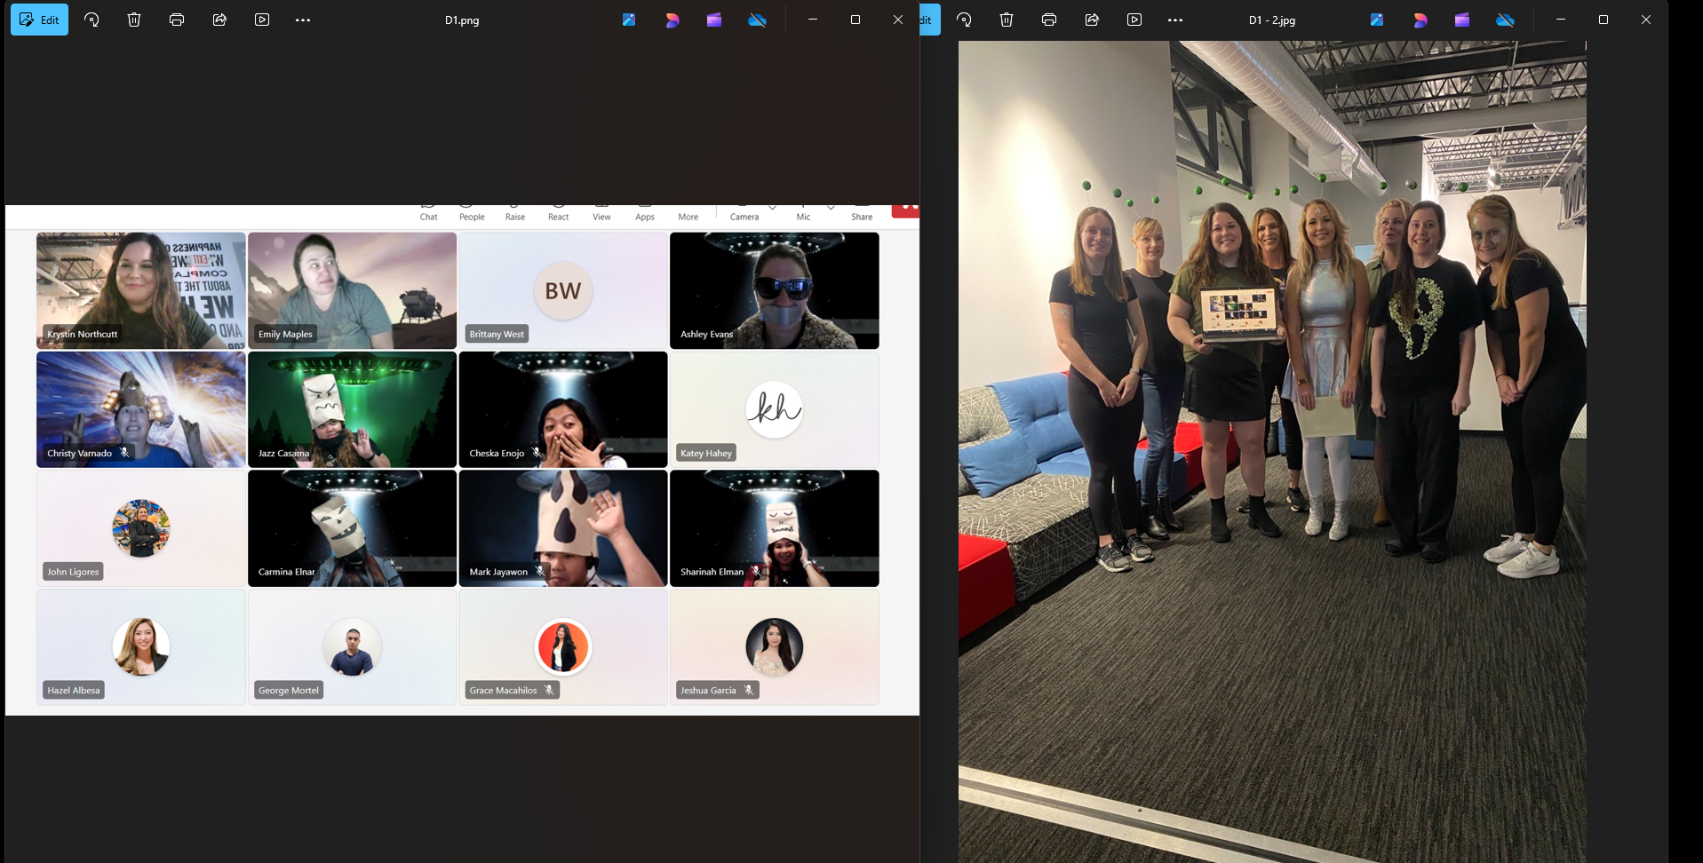Click the group photo in D1 - 2.jpg window
Screen dimensions: 1703x863
1272,452
